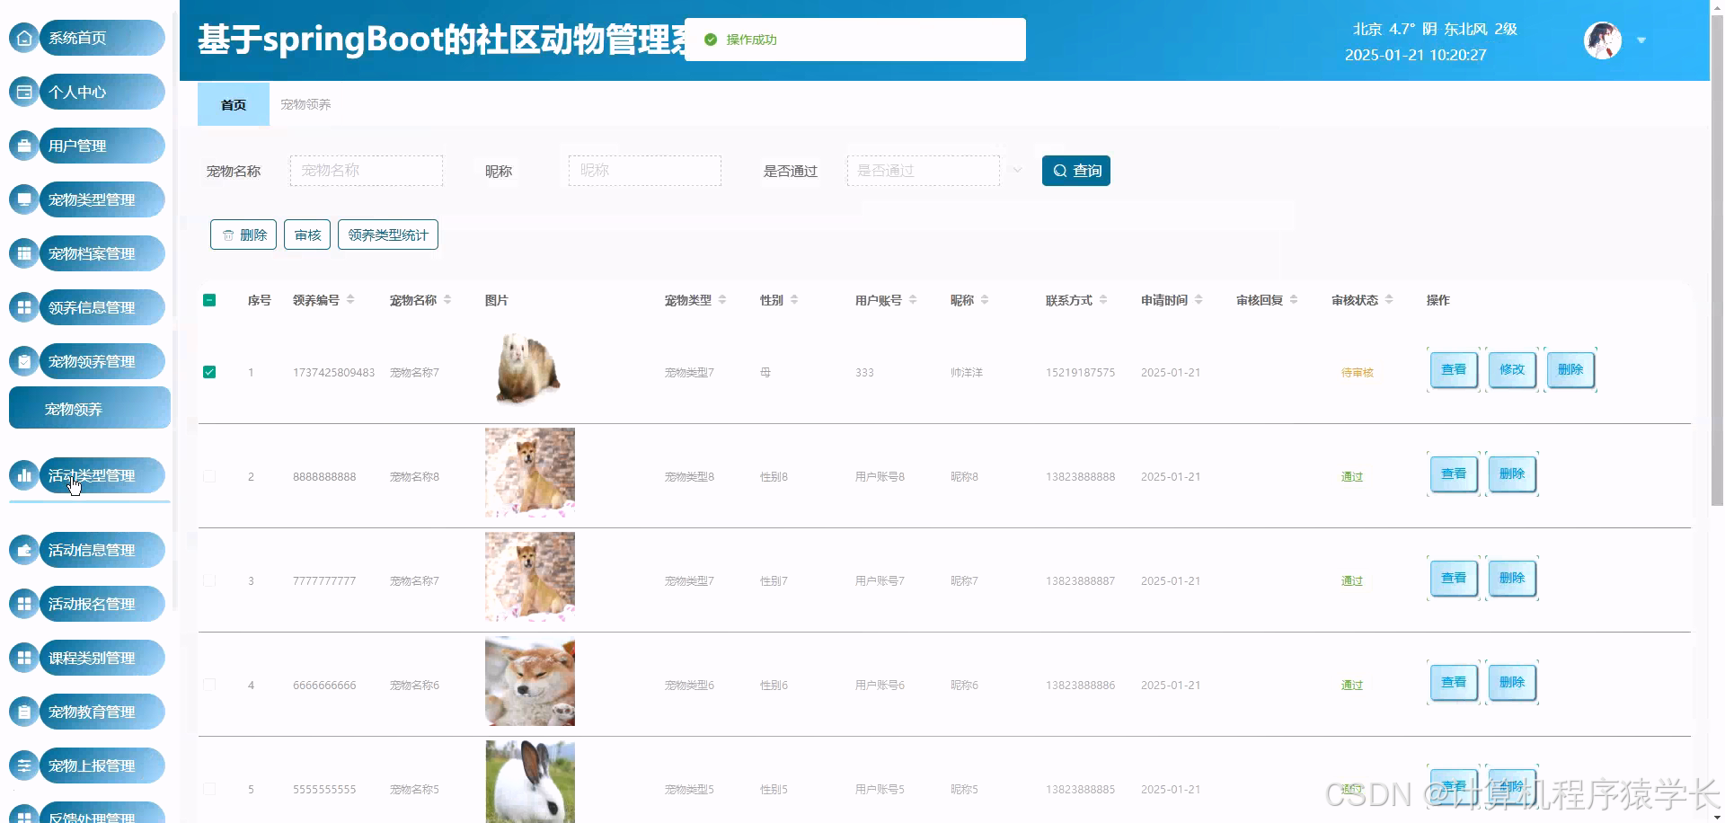Click the 宠物档案管理 sidebar icon
The height and width of the screenshot is (823, 1725).
(23, 253)
